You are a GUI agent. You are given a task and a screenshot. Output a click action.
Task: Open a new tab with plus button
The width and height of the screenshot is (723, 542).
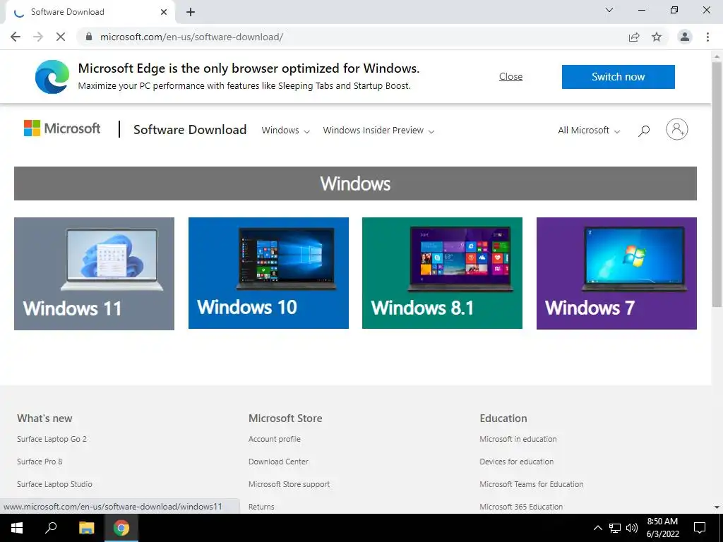pos(191,12)
